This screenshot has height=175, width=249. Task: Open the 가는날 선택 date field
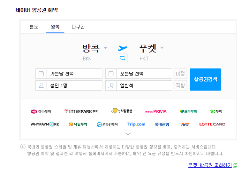click(69, 74)
